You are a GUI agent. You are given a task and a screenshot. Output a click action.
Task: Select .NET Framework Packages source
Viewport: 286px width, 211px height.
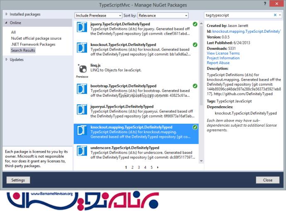(x=33, y=44)
